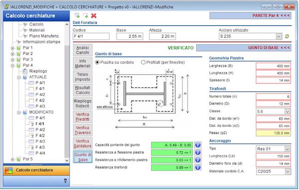Click the Altezza input field

tap(162, 36)
